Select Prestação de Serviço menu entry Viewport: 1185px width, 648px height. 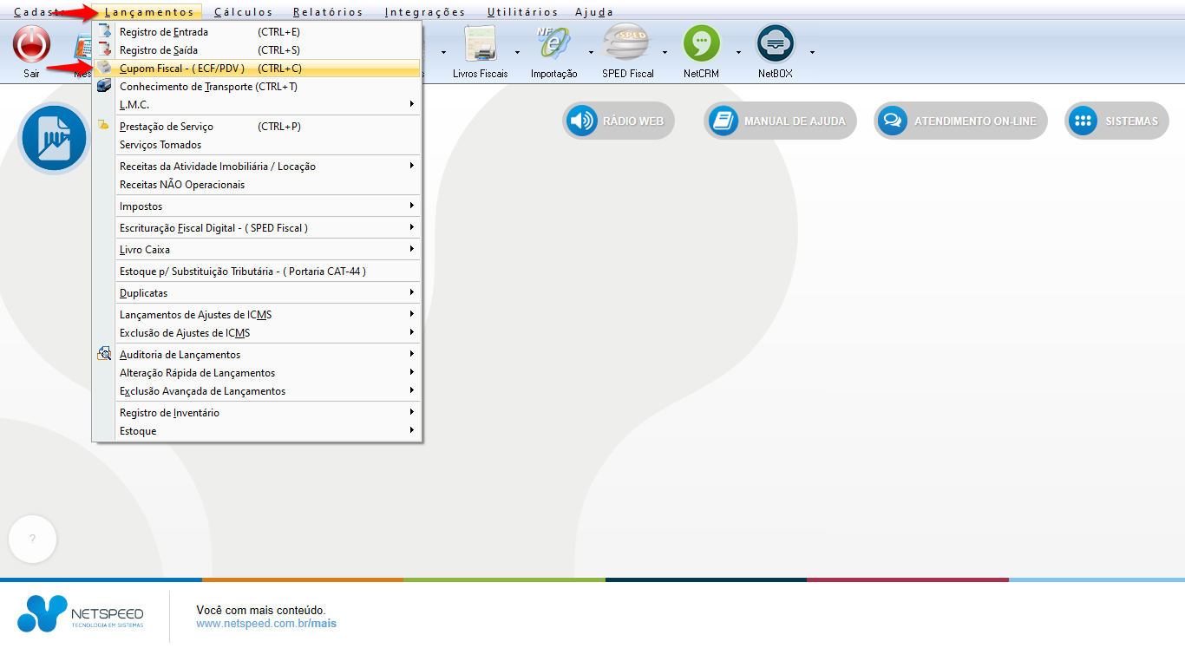click(x=257, y=127)
